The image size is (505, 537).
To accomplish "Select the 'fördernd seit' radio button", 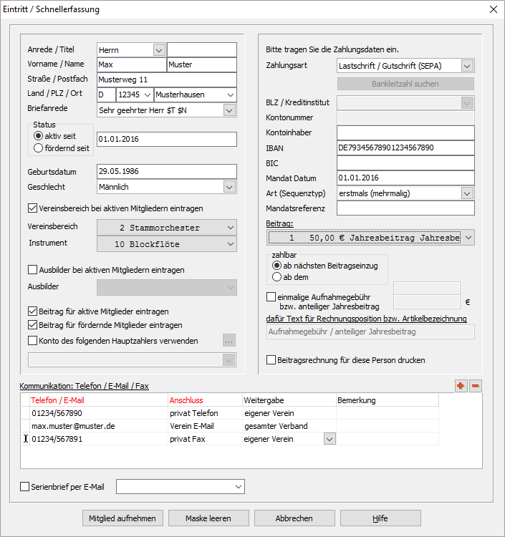I will click(x=39, y=148).
